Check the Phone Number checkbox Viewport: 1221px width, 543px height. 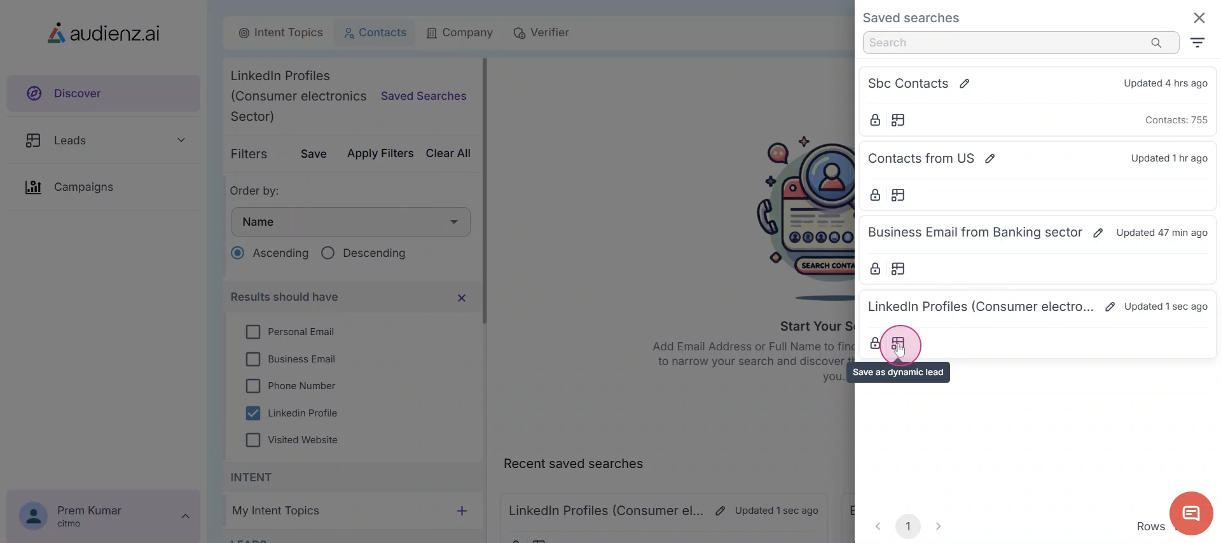253,386
